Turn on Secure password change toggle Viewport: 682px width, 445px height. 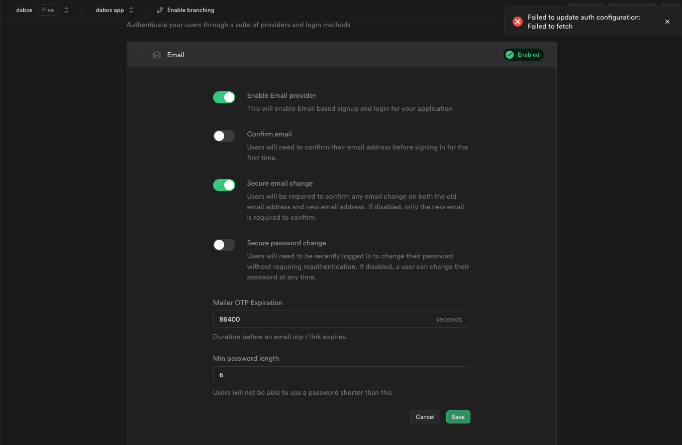point(224,245)
